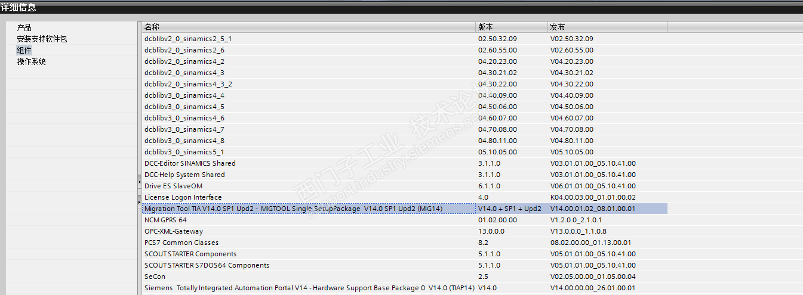Select SeCon component row
The height and width of the screenshot is (295, 803).
tap(405, 277)
